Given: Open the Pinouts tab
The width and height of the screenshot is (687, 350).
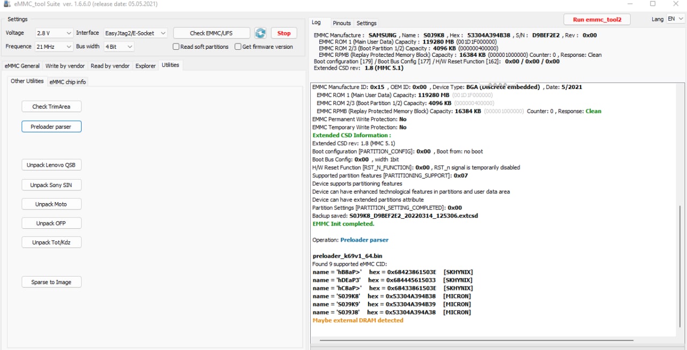Looking at the screenshot, I should (342, 23).
